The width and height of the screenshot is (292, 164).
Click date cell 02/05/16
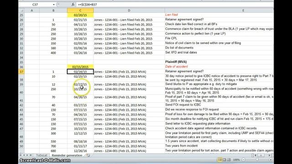click(x=80, y=44)
